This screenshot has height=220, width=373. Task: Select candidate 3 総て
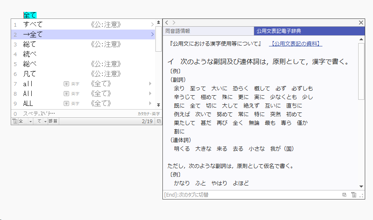pos(83,44)
